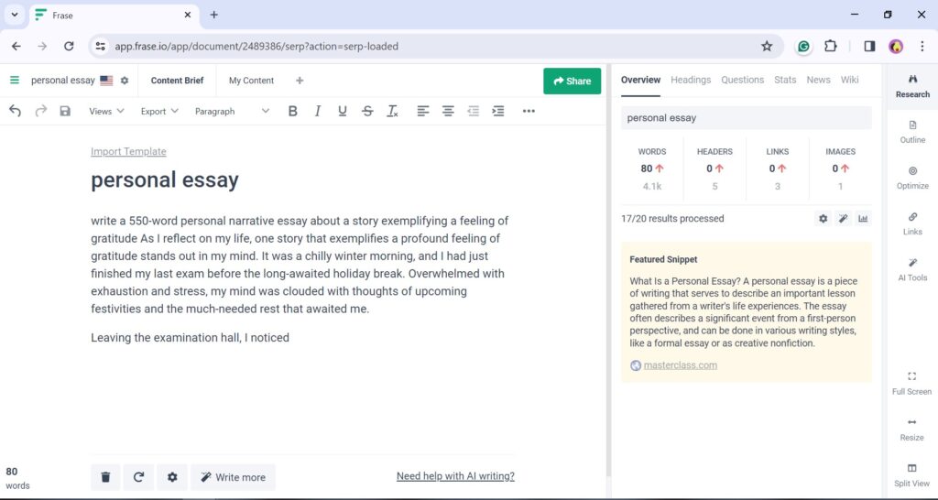Expand the Views dropdown

tap(106, 111)
